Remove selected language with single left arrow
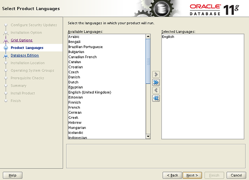The height and width of the screenshot is (180, 249). 156,90
